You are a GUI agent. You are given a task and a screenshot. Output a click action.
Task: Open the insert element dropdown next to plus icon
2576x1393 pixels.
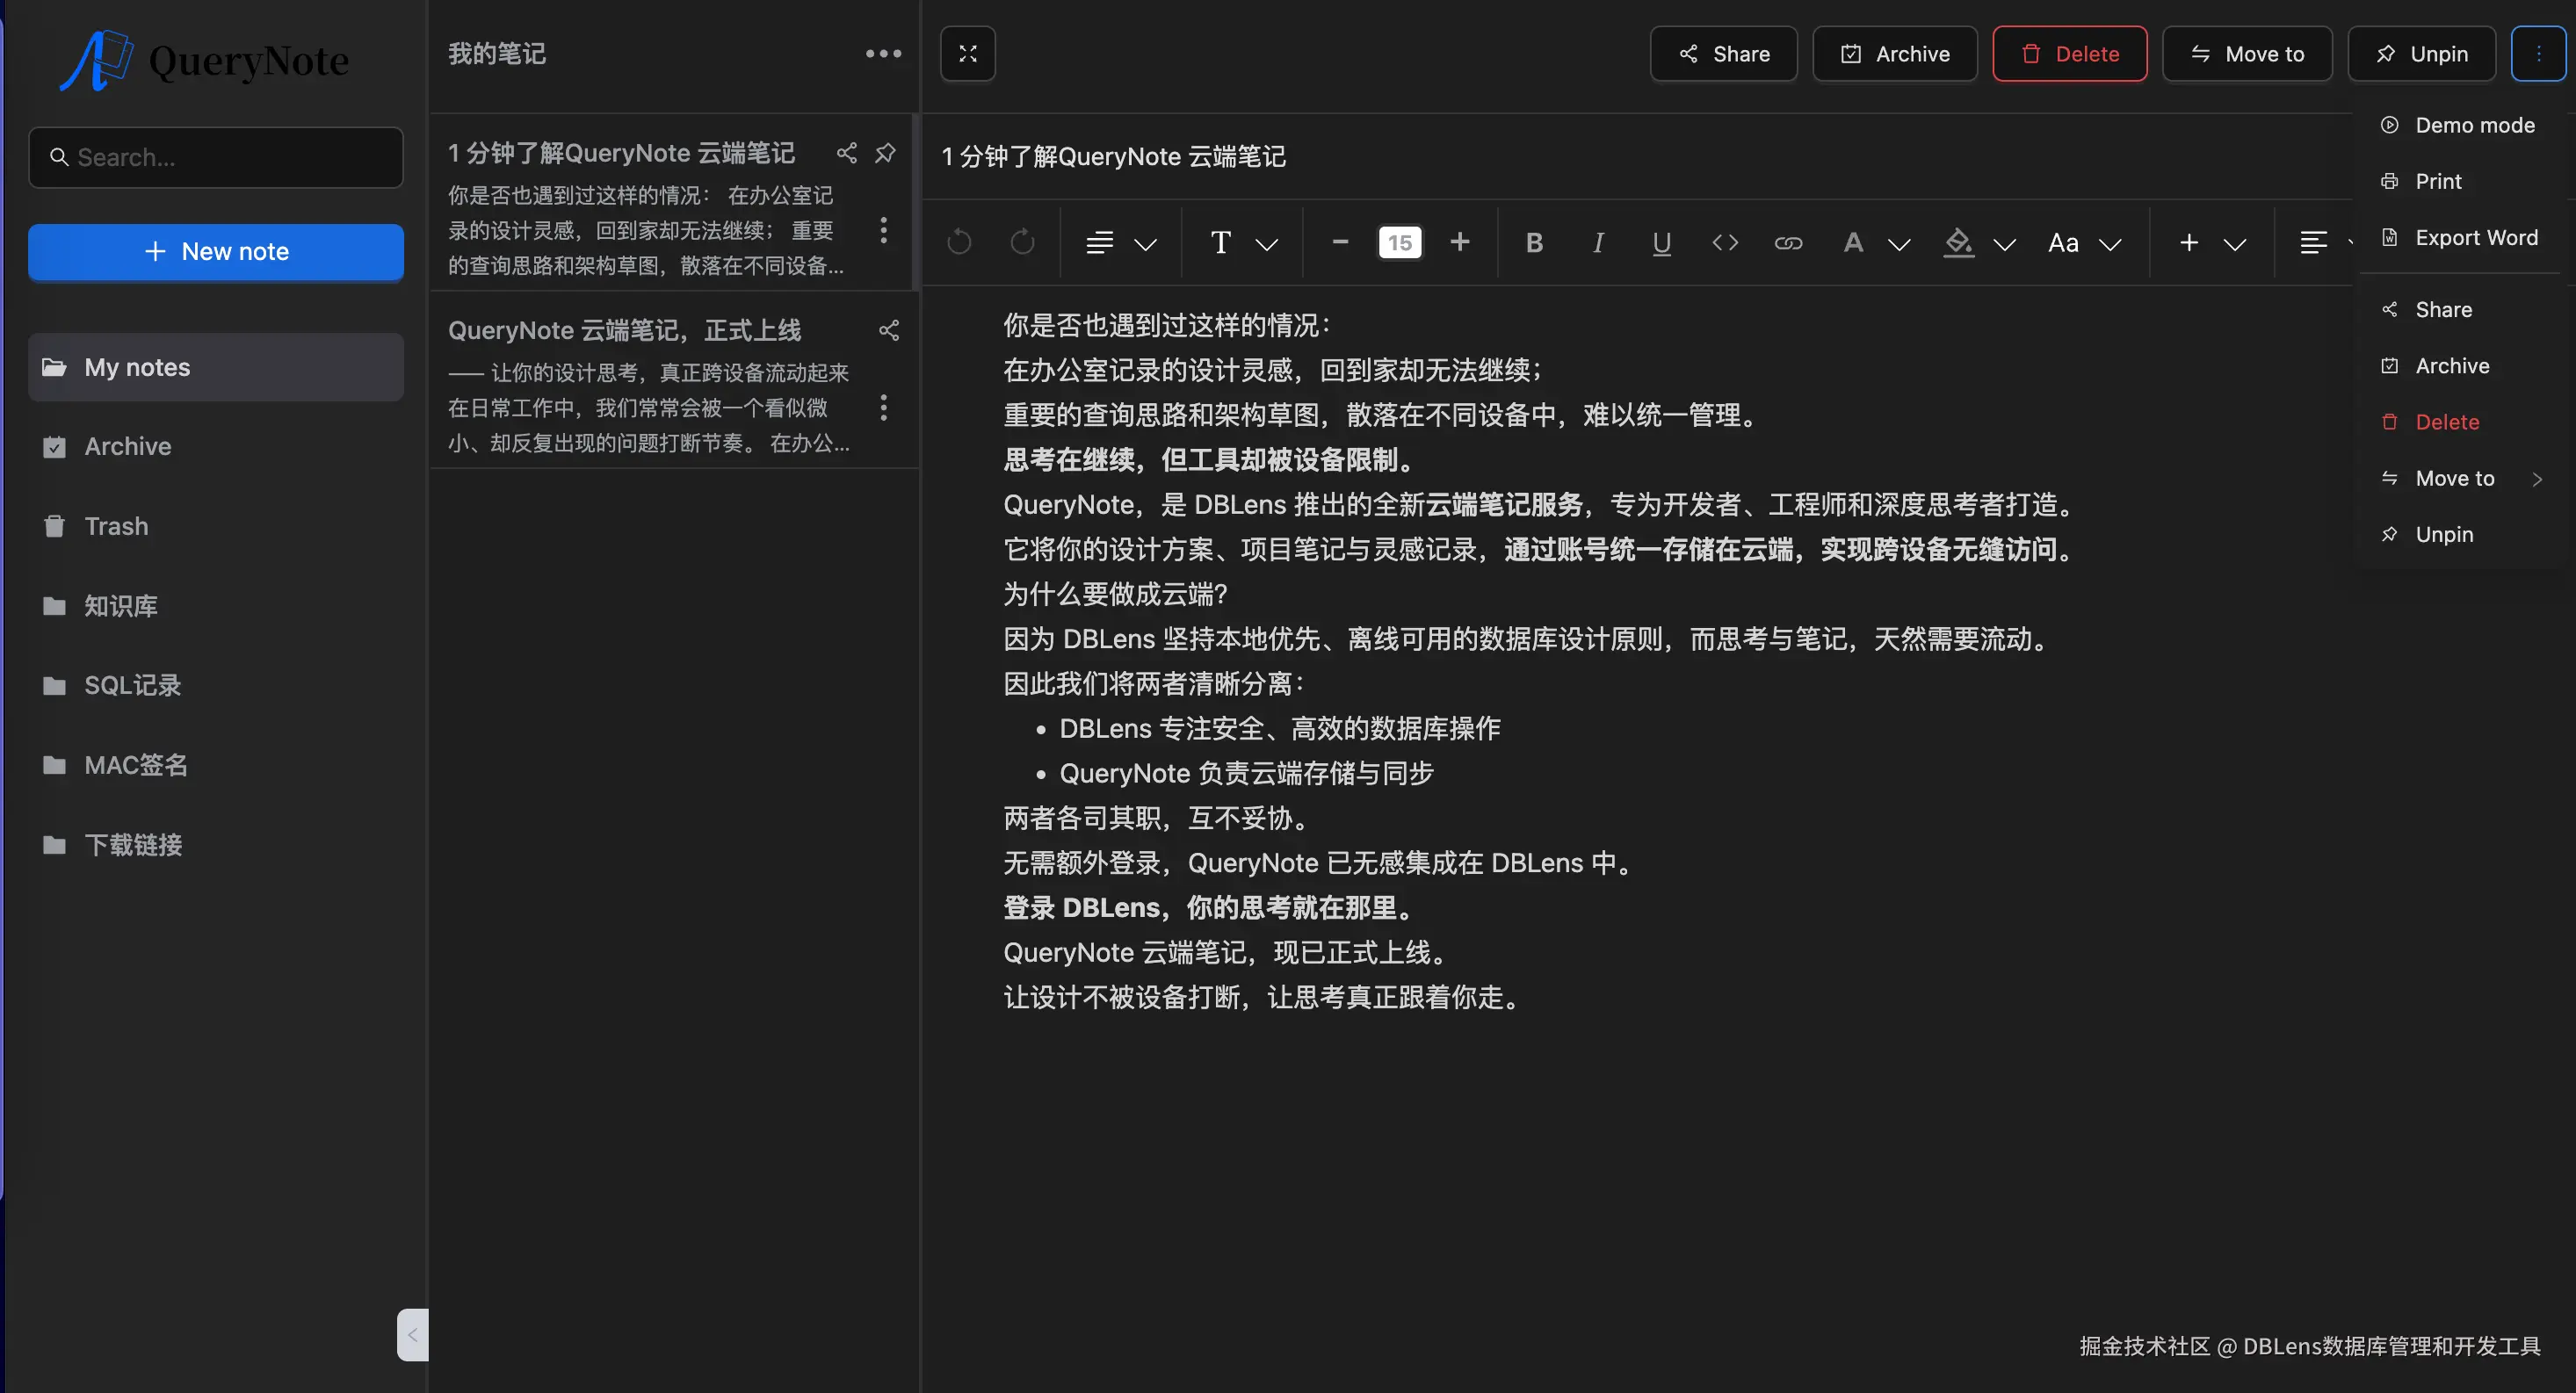point(2236,243)
